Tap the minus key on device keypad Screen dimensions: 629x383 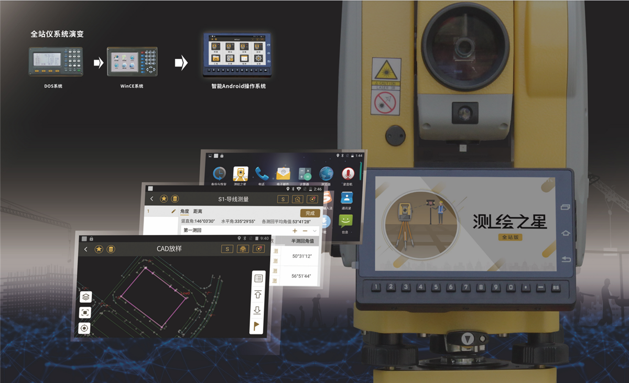[541, 288]
